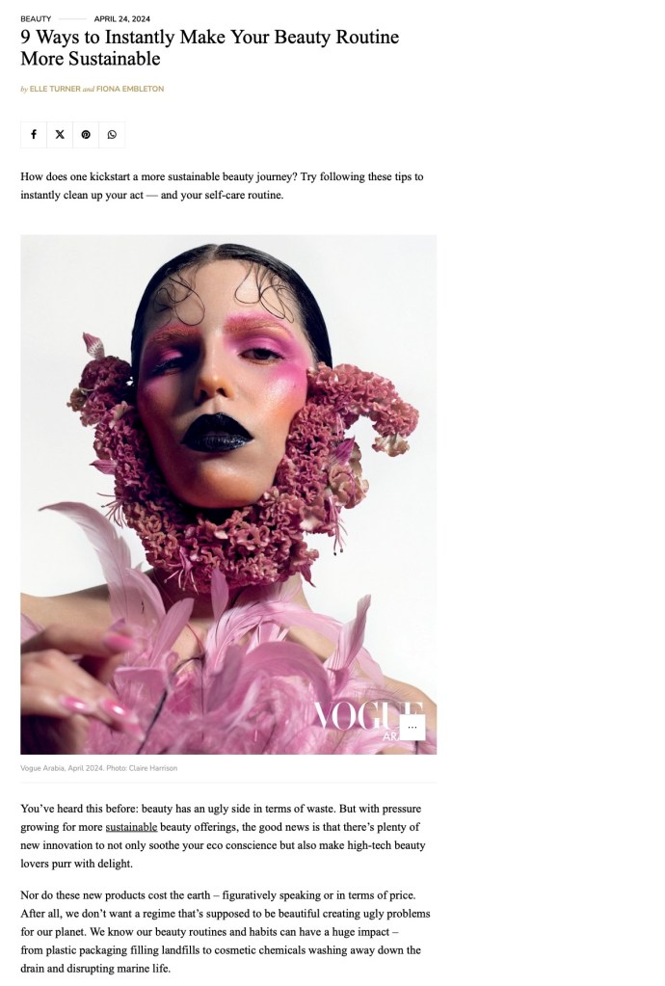Click the word 'by' before the author names
The width and height of the screenshot is (665, 986).
pos(24,89)
